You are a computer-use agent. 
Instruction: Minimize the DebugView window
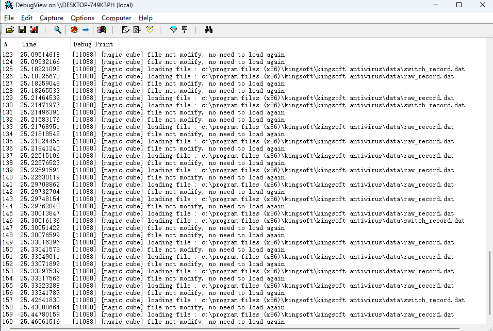tap(436, 5)
